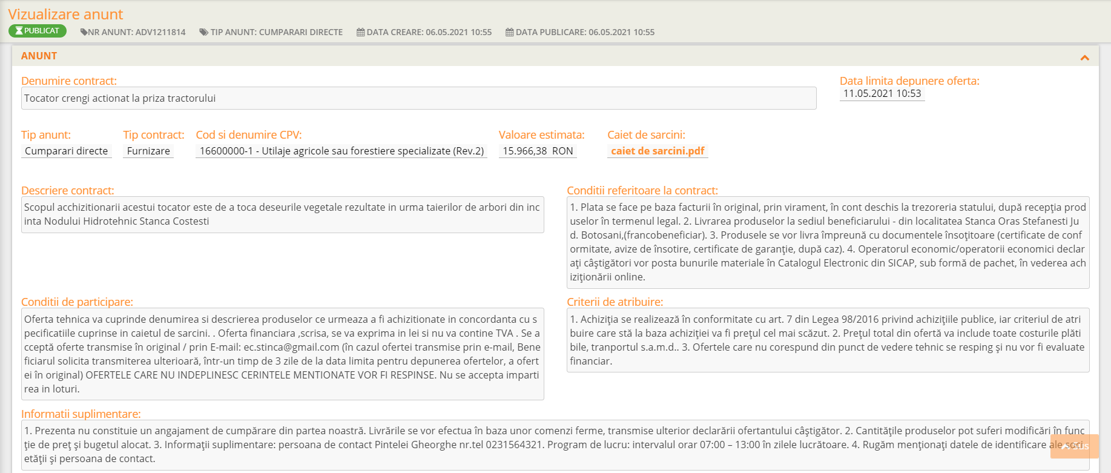
Task: Click the estimated value 15.966,38 RON
Action: coord(538,151)
